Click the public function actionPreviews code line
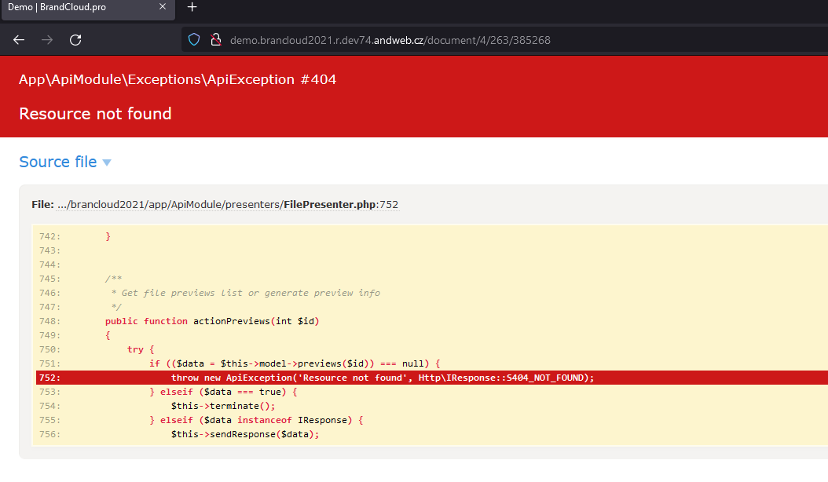Screen dimensions: 828x482 [x=212, y=321]
